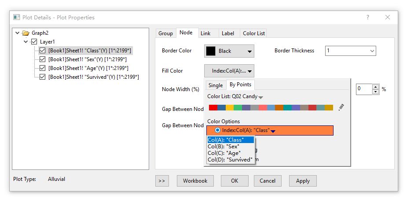This screenshot has height=202, width=407.
Task: Click the black Border Color swatch
Action: tap(211, 51)
